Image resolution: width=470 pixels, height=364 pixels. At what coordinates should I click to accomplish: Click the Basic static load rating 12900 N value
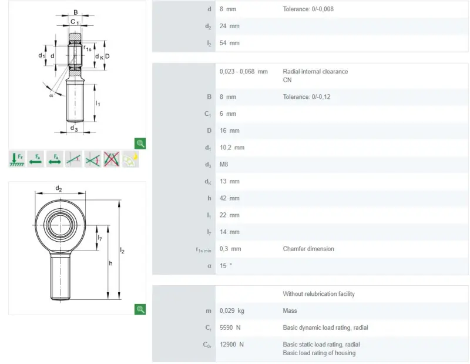click(231, 345)
